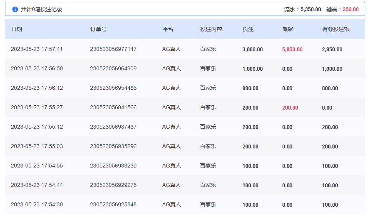Select order number 230523056977147
Viewport: 368px width, 218px height.
pos(113,49)
